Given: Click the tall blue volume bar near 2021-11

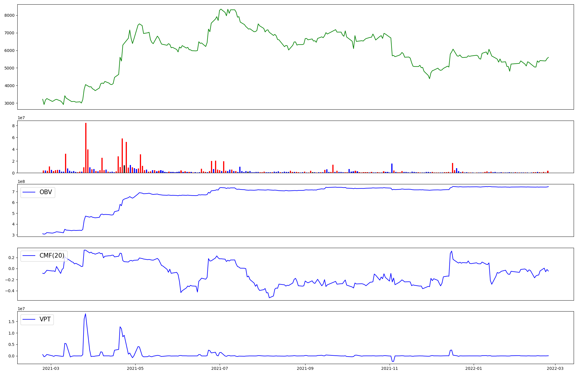Looking at the screenshot, I should [x=392, y=168].
